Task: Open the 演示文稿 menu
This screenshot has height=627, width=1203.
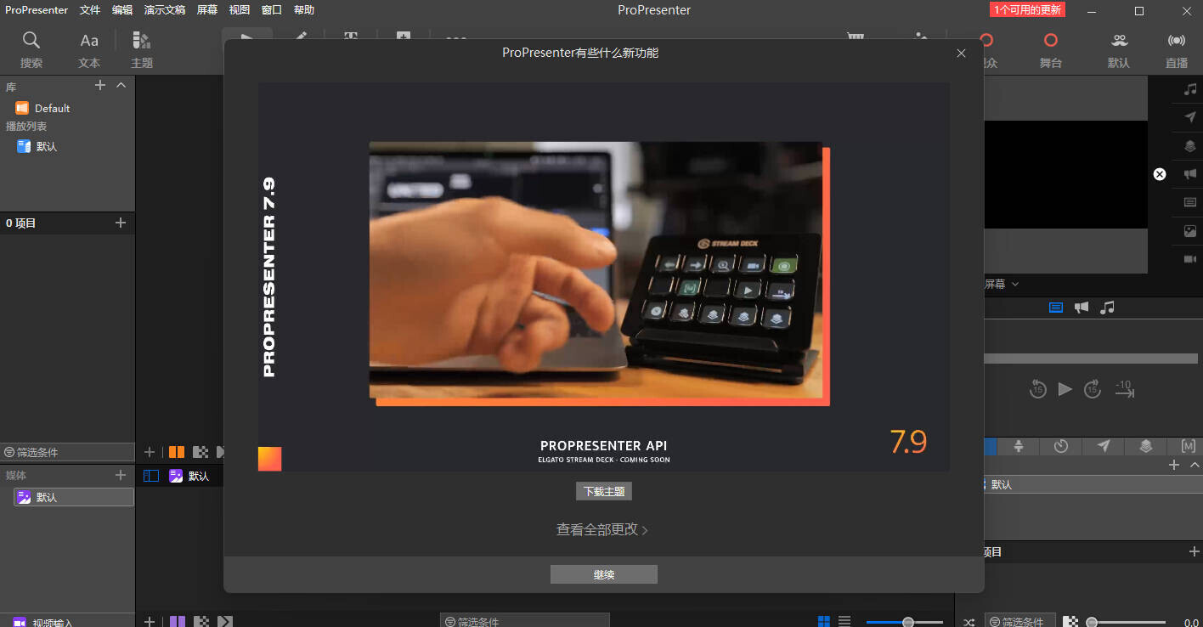Action: tap(165, 10)
